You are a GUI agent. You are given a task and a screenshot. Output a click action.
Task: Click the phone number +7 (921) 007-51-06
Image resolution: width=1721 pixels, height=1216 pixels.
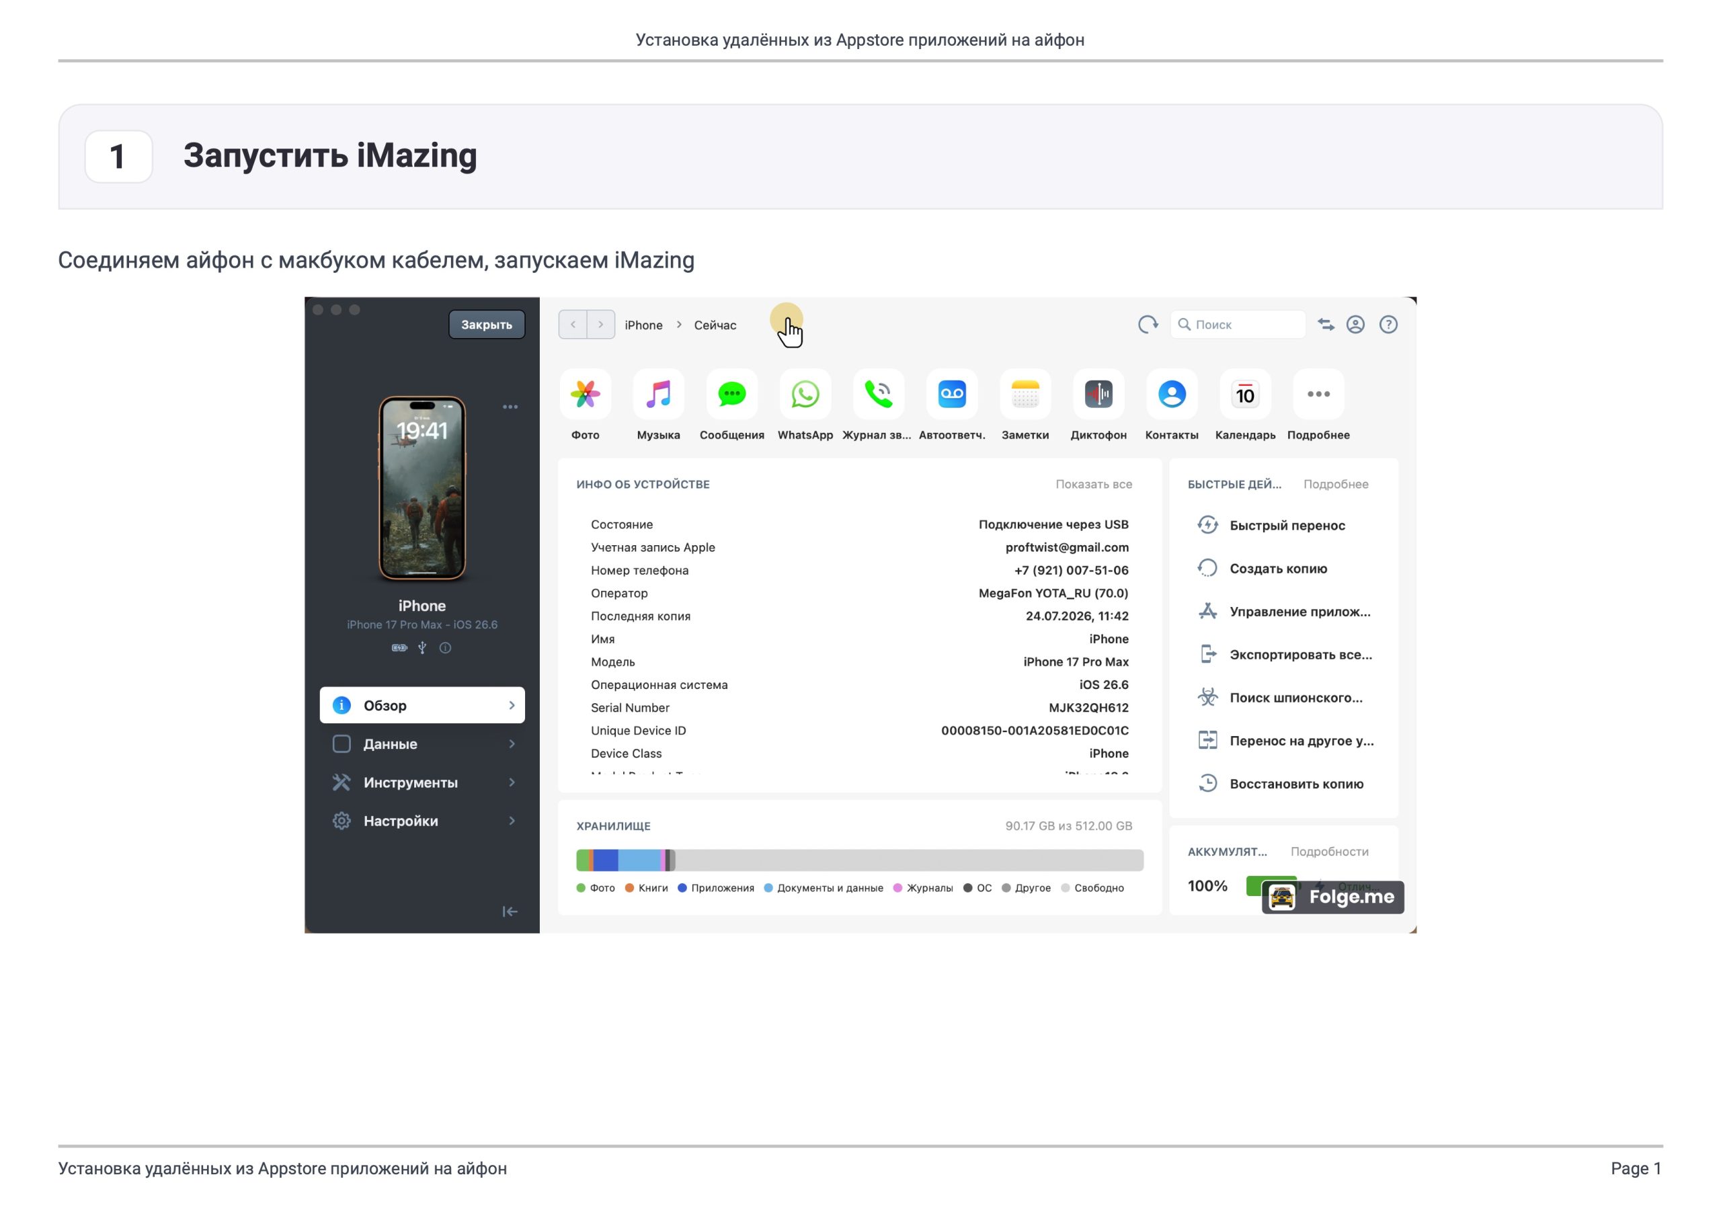[x=1071, y=571]
